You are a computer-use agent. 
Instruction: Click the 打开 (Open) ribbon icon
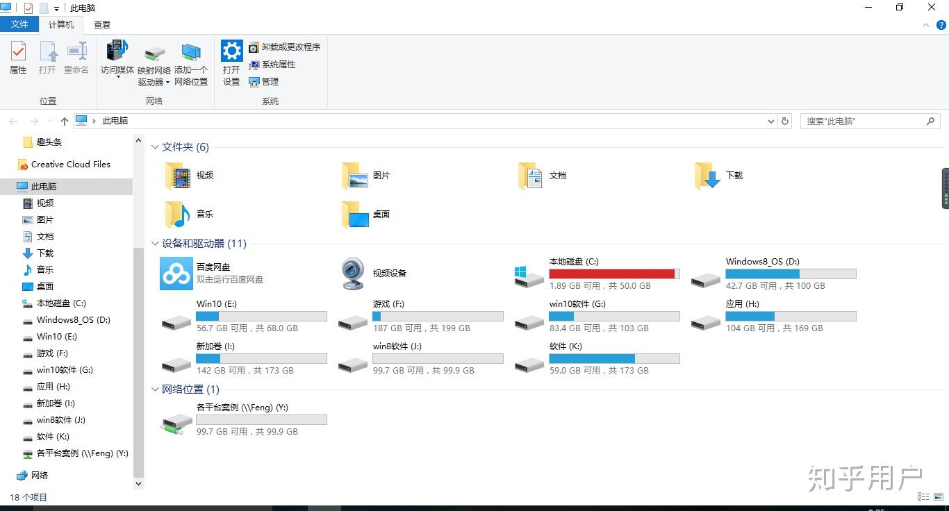click(47, 59)
